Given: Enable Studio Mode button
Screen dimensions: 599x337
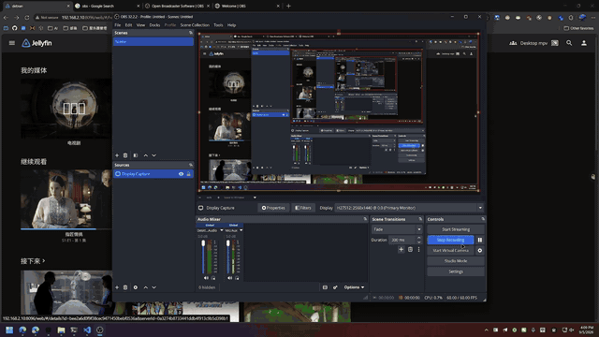Looking at the screenshot, I should (x=456, y=261).
